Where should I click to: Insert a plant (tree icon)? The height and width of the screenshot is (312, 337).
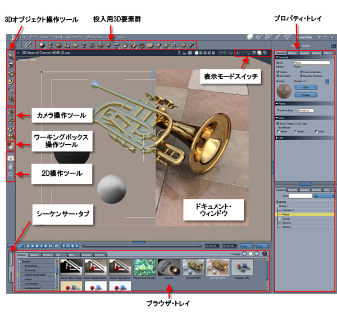click(x=108, y=45)
